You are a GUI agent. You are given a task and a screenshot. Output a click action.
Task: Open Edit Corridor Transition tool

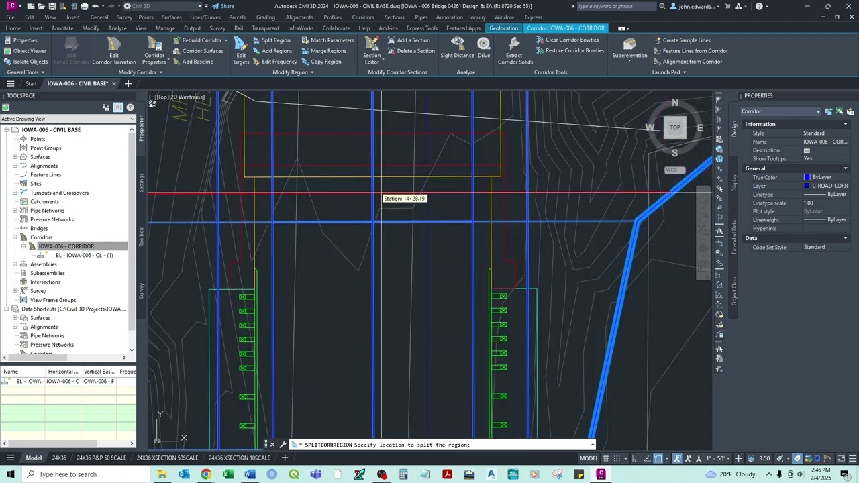pyautogui.click(x=114, y=51)
